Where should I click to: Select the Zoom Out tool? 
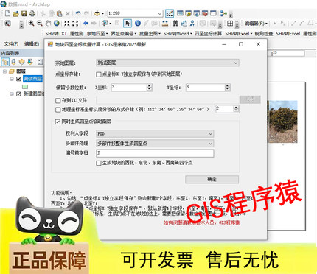(40, 24)
